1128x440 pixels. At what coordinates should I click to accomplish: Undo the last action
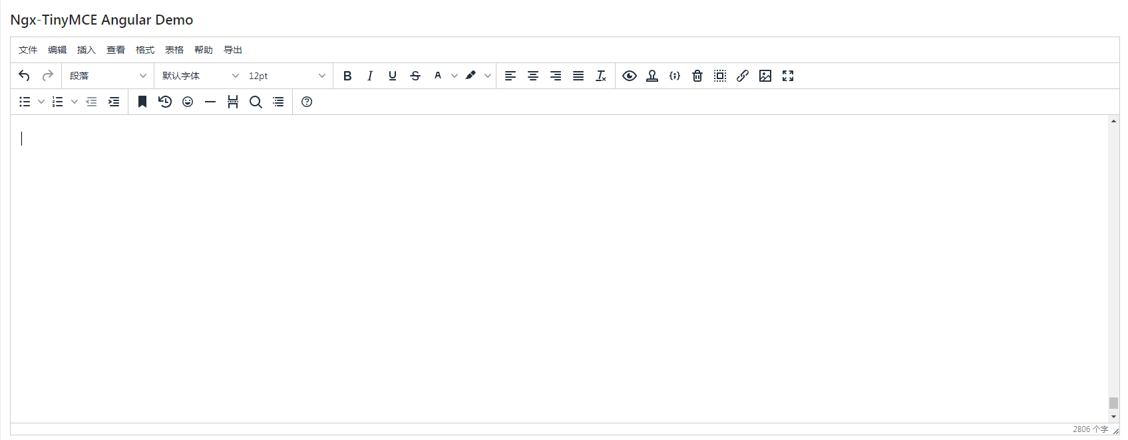click(x=25, y=76)
